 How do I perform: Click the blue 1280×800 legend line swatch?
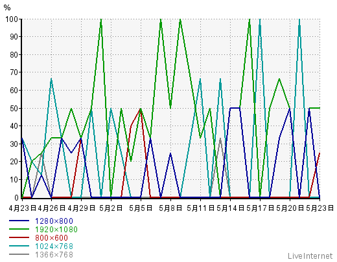pyautogui.click(x=19, y=221)
